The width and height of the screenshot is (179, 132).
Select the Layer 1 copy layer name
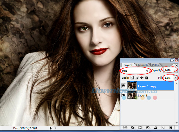pos(147,86)
